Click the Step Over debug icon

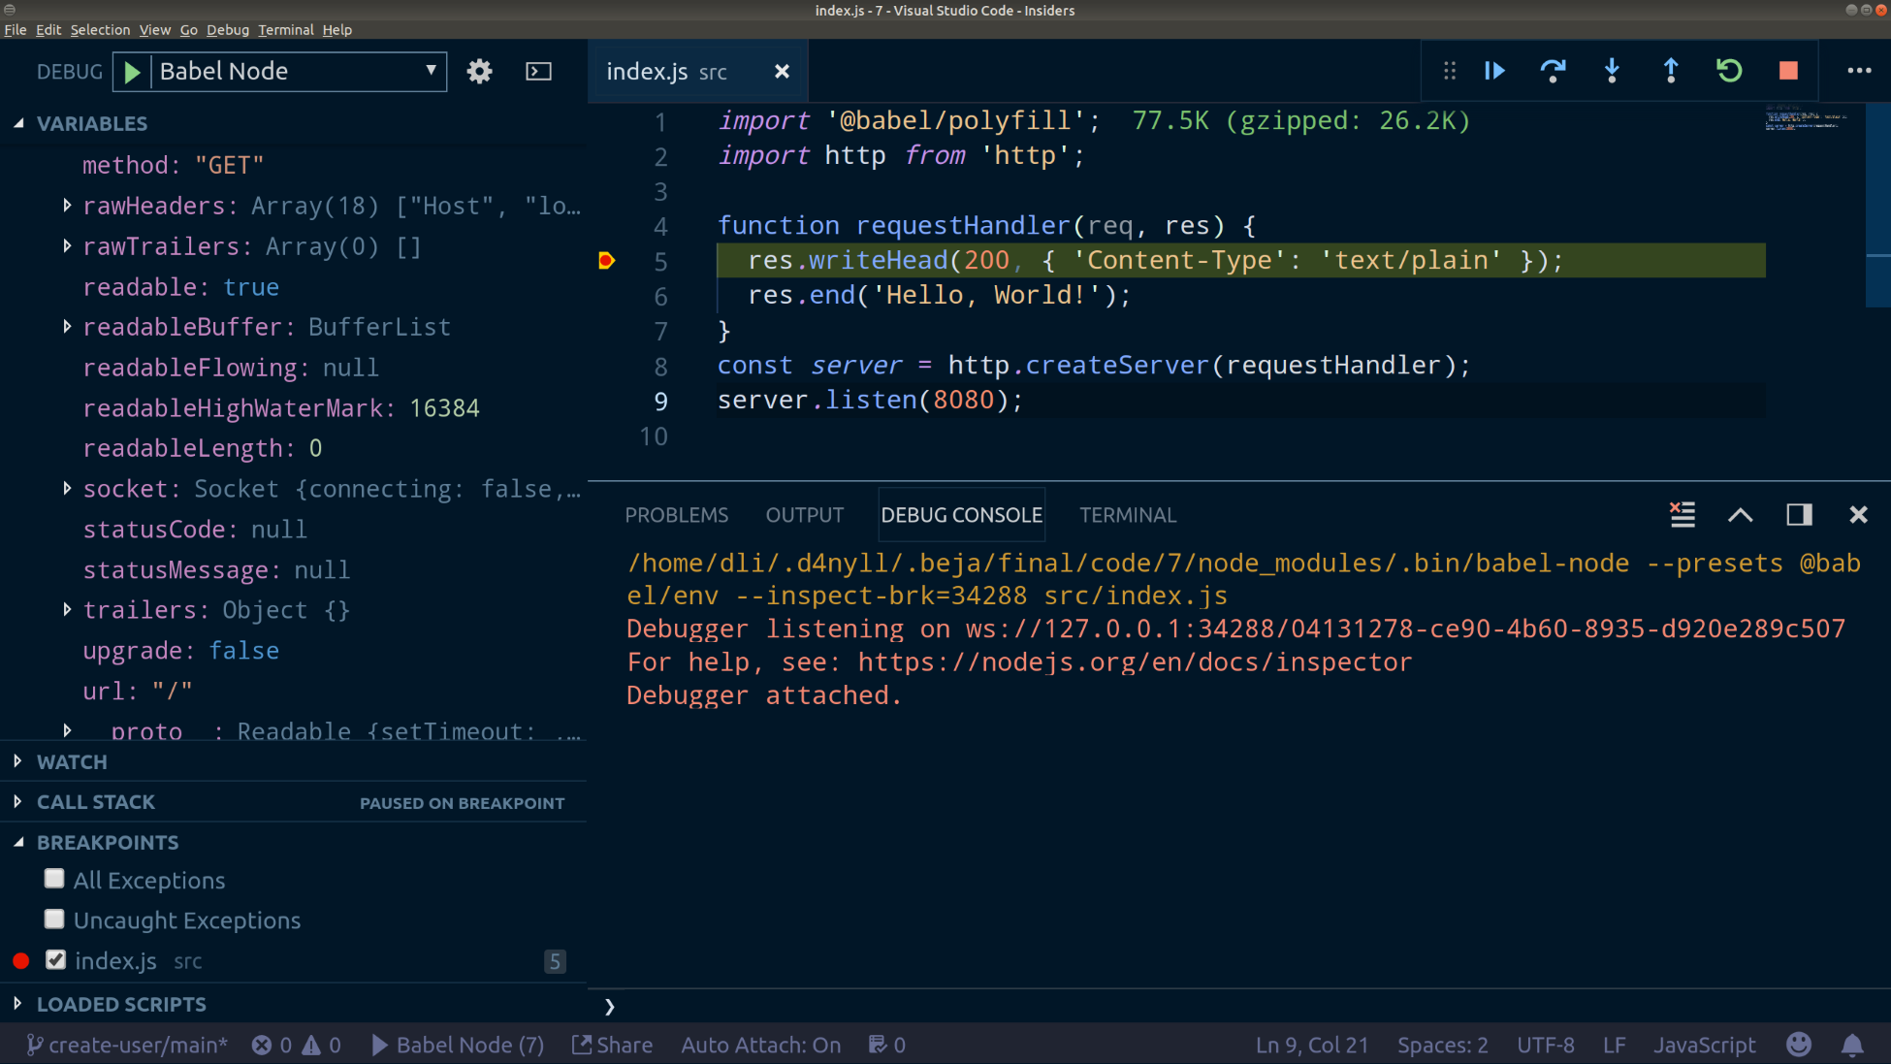point(1553,71)
